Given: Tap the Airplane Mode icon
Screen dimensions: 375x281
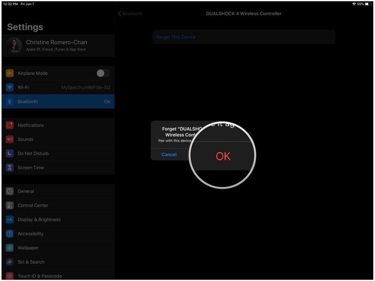Looking at the screenshot, I should (x=10, y=73).
